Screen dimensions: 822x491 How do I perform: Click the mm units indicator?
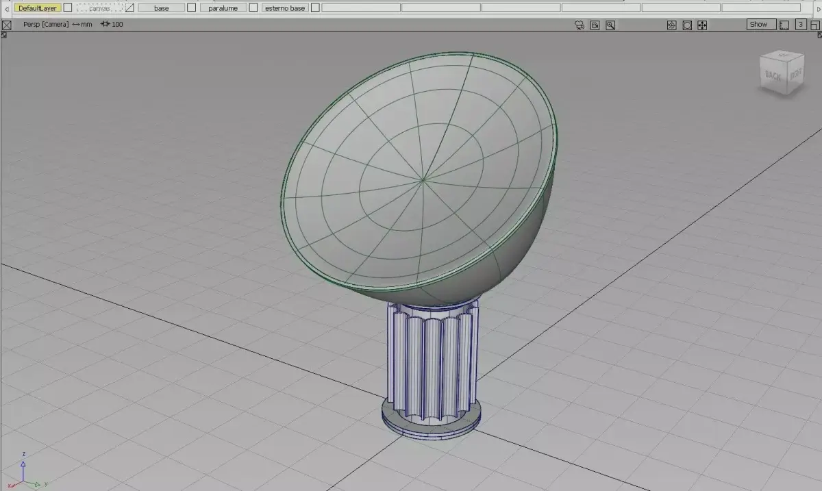click(82, 25)
